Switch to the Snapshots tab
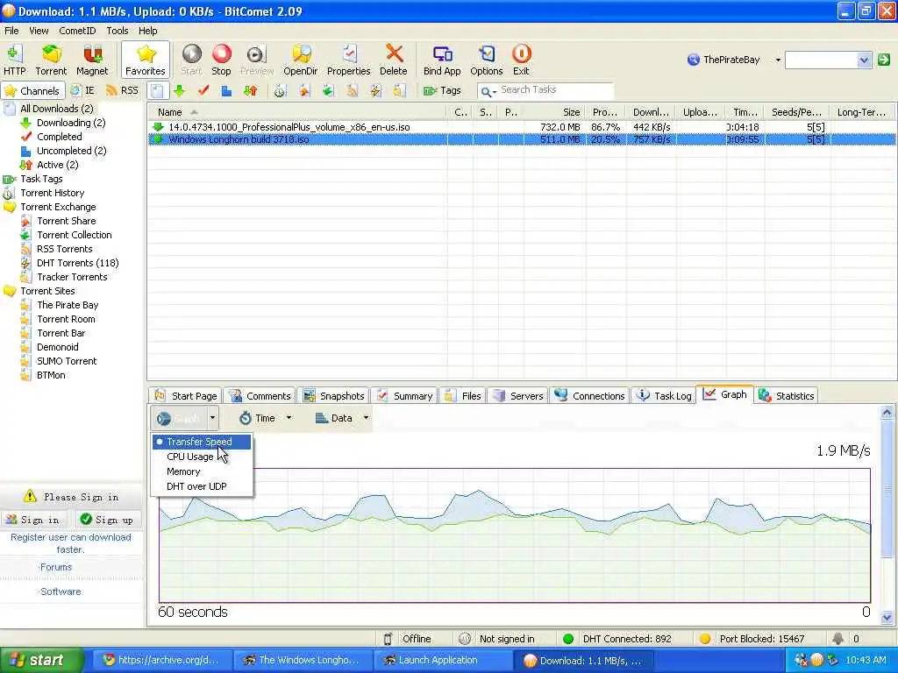898x673 pixels. (334, 396)
